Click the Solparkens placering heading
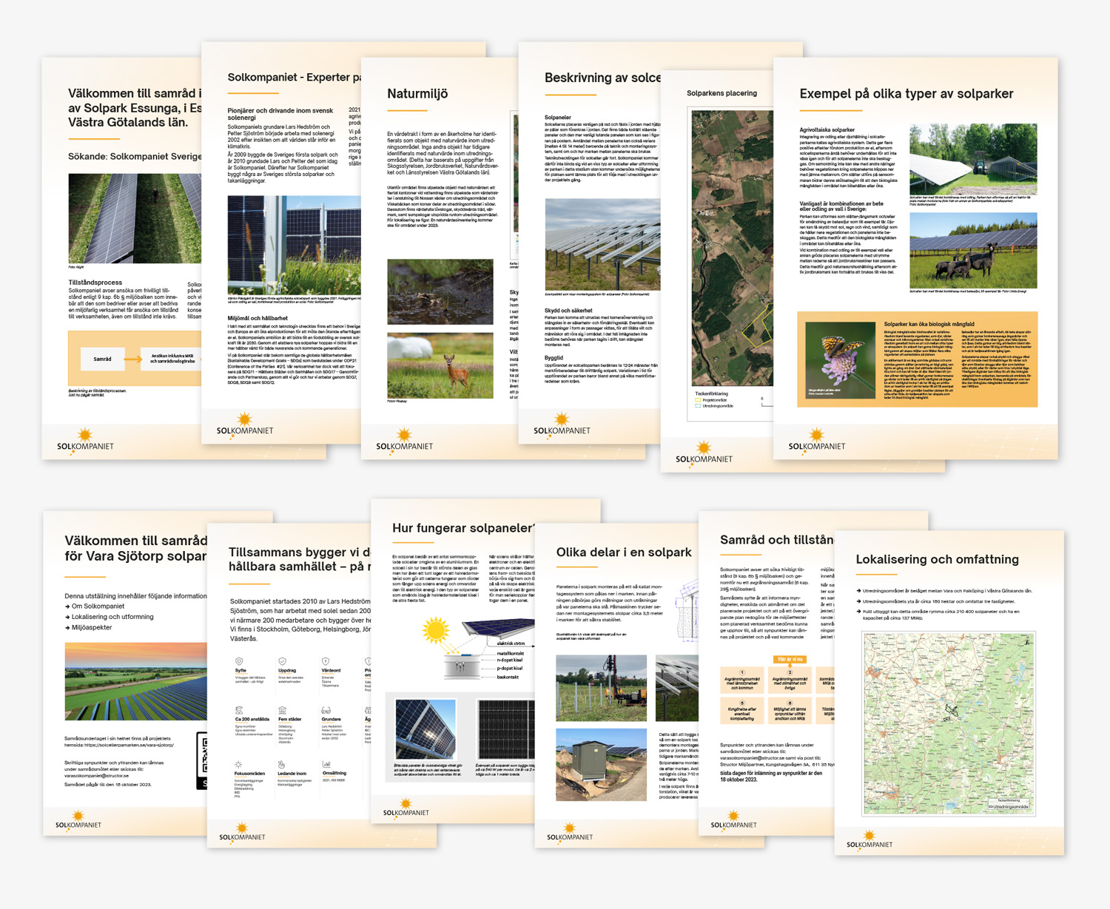This screenshot has width=1110, height=909. (721, 93)
